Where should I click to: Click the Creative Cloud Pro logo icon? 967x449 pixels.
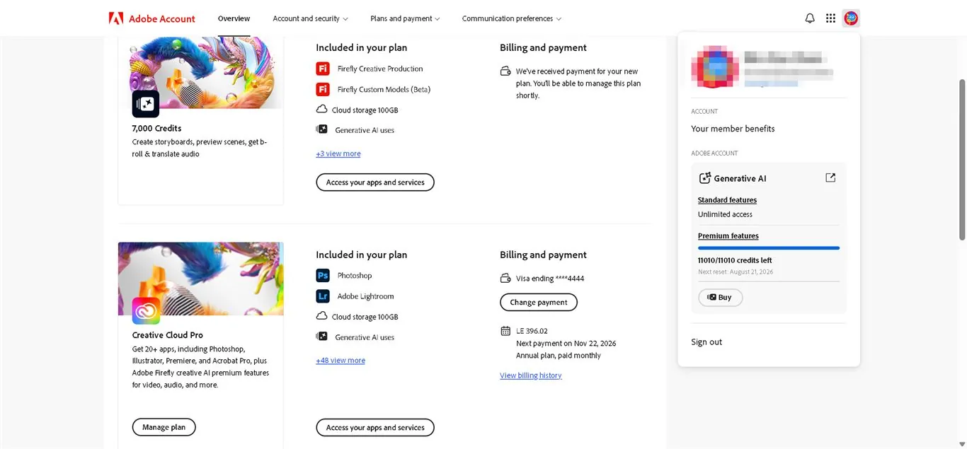[x=146, y=311]
